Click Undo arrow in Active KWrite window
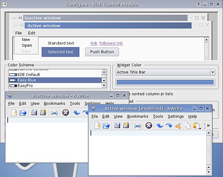Image resolution: width=223 pixels, height=177 pixels. pyautogui.click(x=160, y=125)
